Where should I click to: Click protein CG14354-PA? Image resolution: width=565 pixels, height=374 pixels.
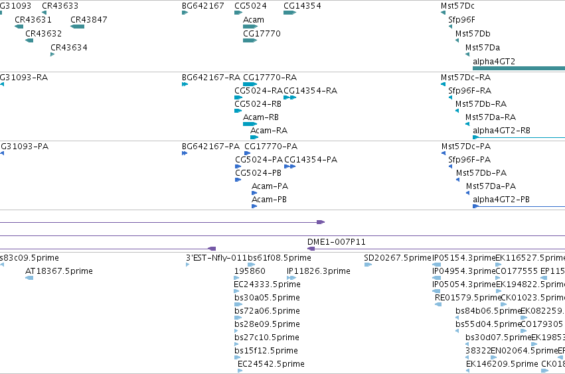tap(311, 160)
